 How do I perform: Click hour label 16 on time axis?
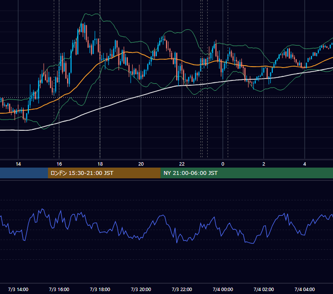[x=59, y=164]
